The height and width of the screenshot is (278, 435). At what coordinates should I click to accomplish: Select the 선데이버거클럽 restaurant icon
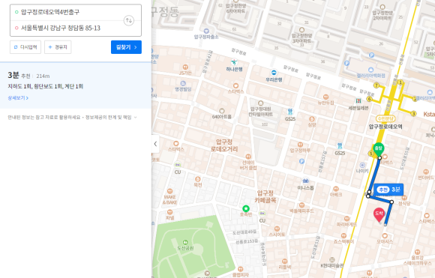pyautogui.click(x=248, y=157)
